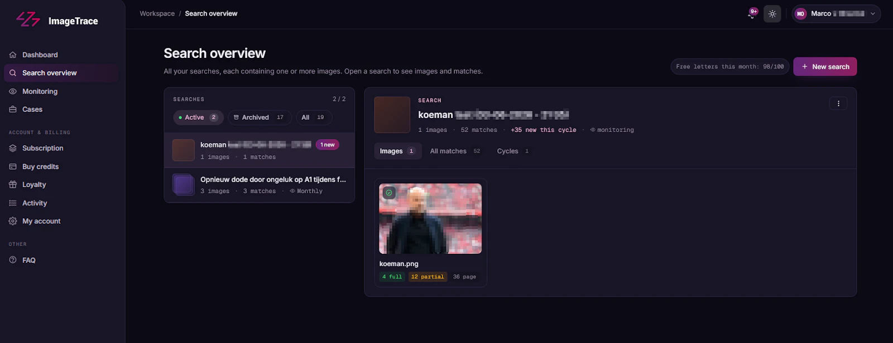Screen dimensions: 893x343
Task: Filter searches by Active
Action: point(198,117)
